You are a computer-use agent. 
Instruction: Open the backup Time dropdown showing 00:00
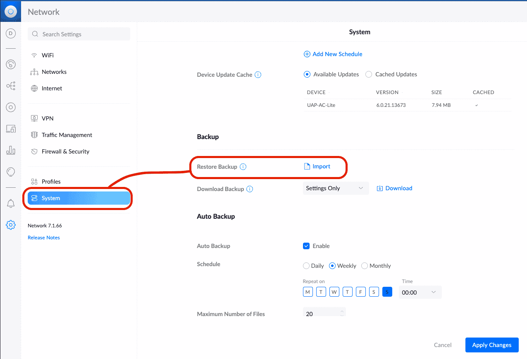pyautogui.click(x=420, y=292)
